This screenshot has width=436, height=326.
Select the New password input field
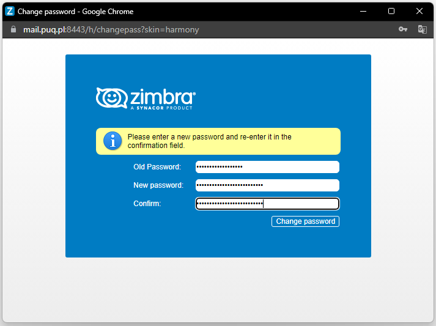[x=267, y=185]
